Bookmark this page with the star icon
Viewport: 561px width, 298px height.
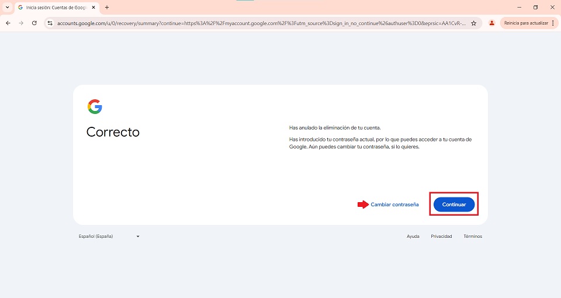pos(474,23)
